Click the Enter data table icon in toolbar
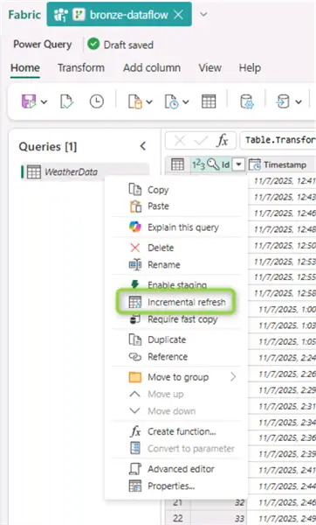This screenshot has height=525, width=316. 209,101
